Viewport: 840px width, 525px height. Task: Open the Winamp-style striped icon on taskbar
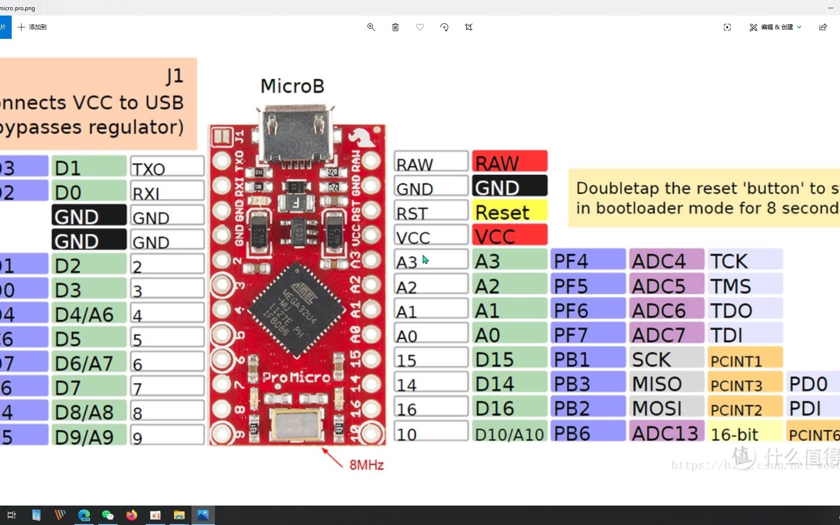pyautogui.click(x=60, y=515)
